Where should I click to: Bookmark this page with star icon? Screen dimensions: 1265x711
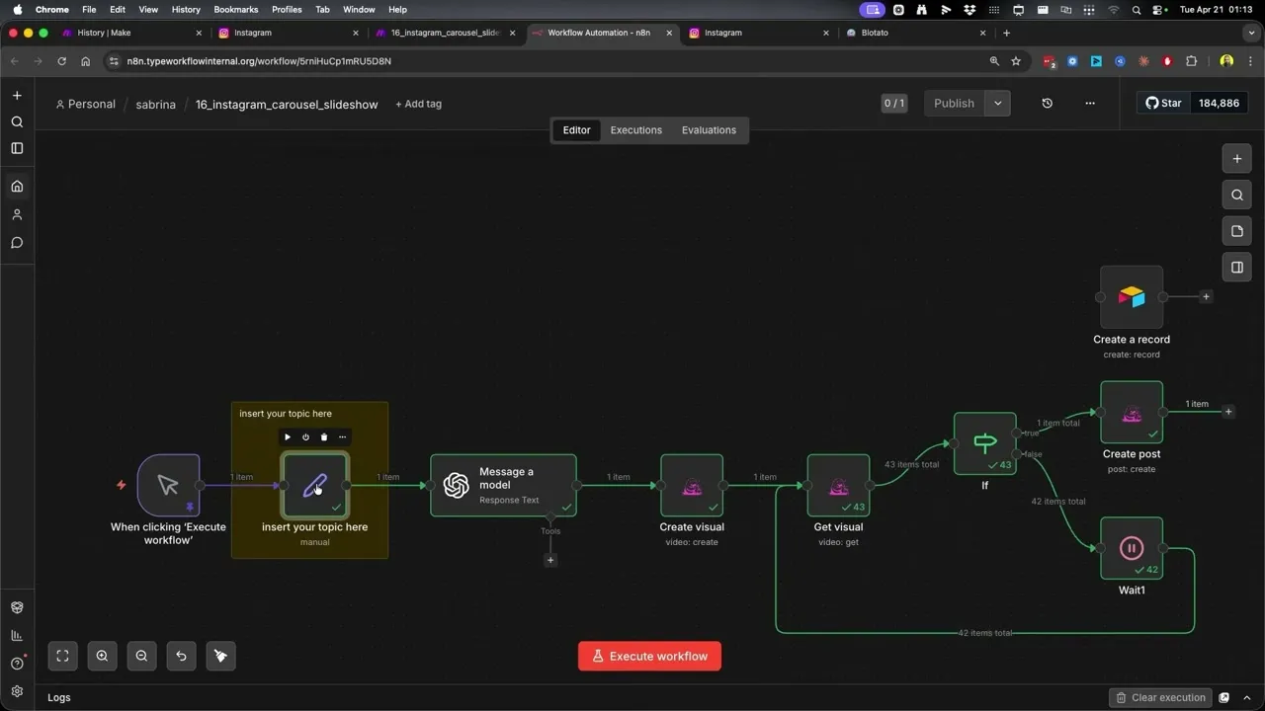pyautogui.click(x=1016, y=61)
